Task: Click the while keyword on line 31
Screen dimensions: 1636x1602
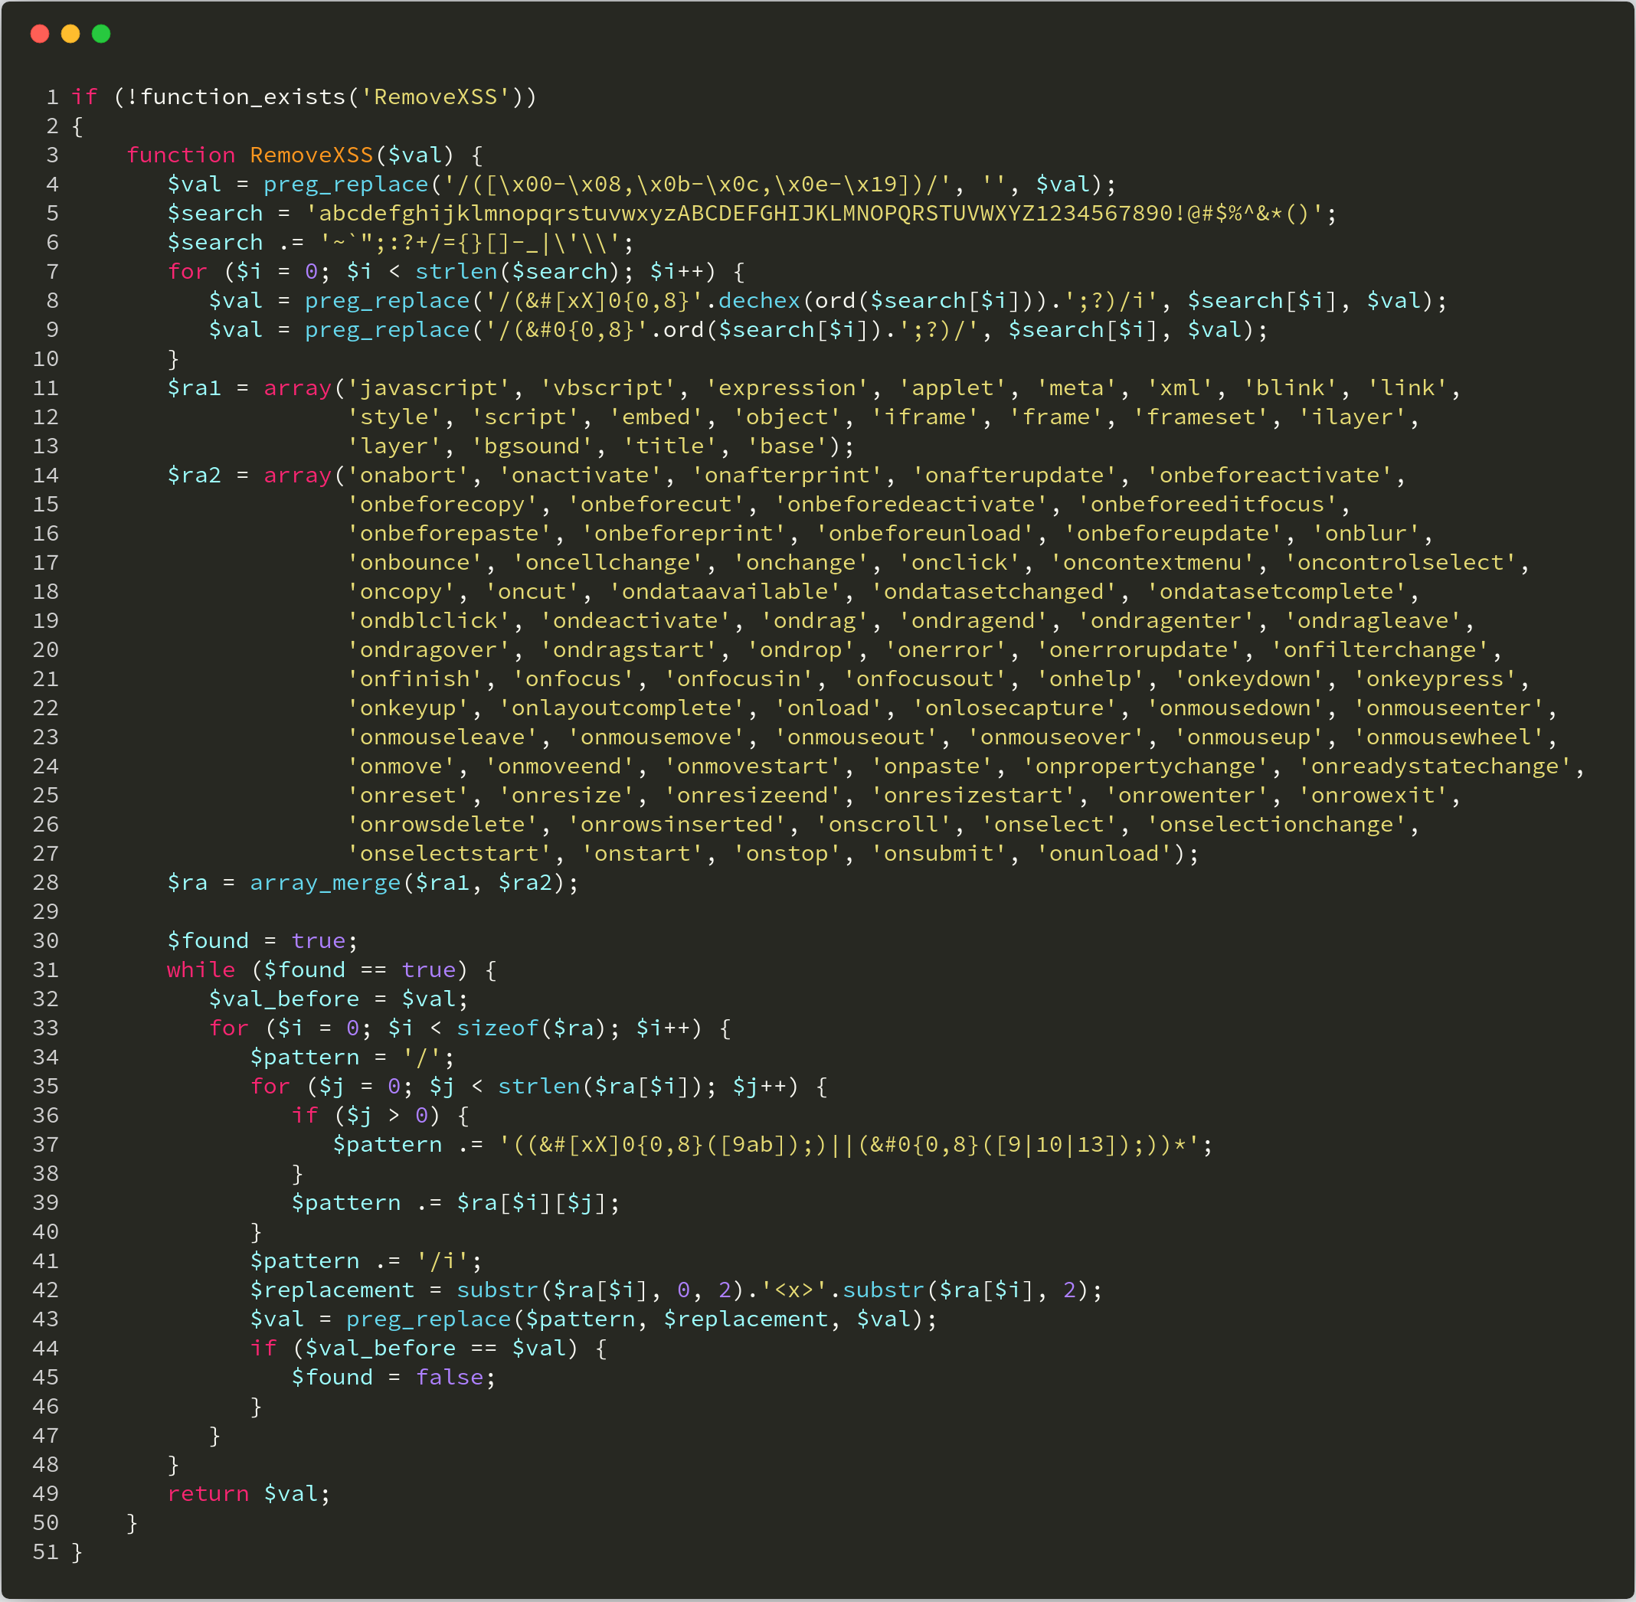Action: [x=201, y=971]
